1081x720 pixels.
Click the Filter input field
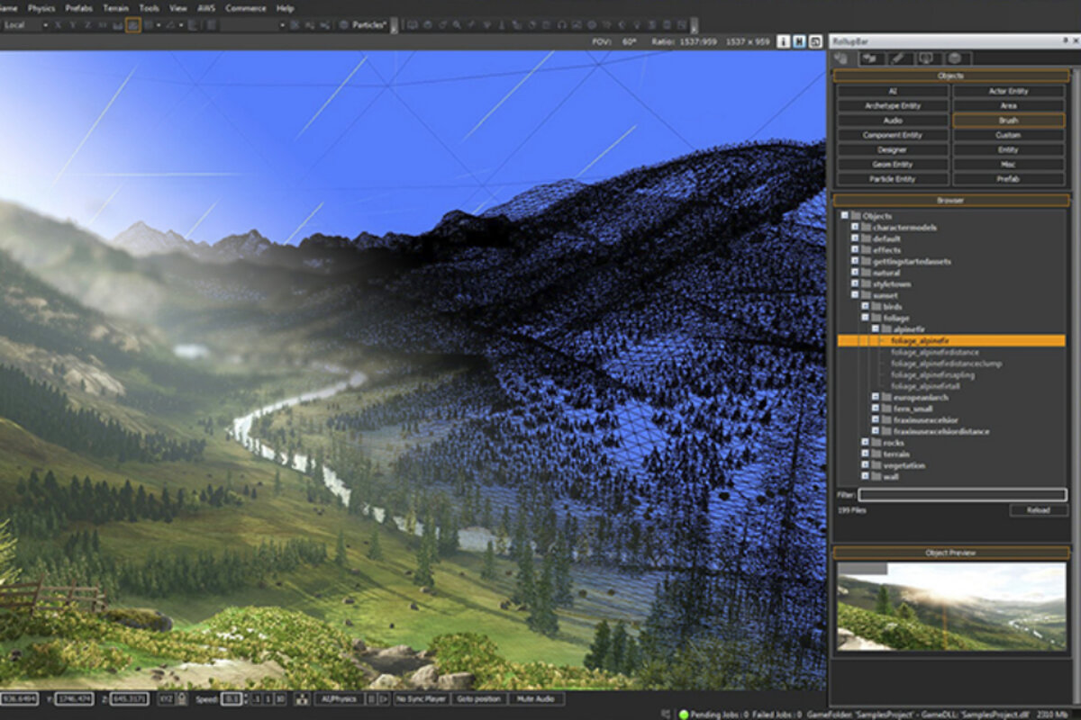point(961,494)
